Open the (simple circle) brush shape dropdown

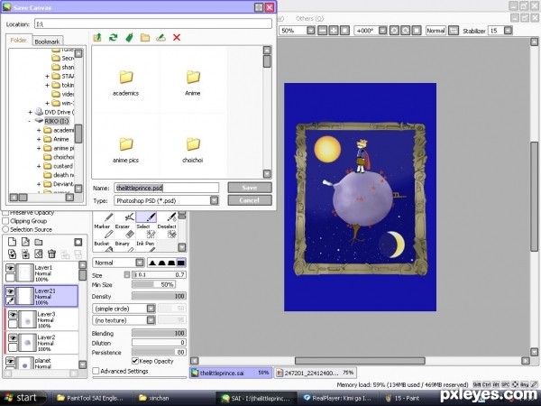pyautogui.click(x=151, y=309)
